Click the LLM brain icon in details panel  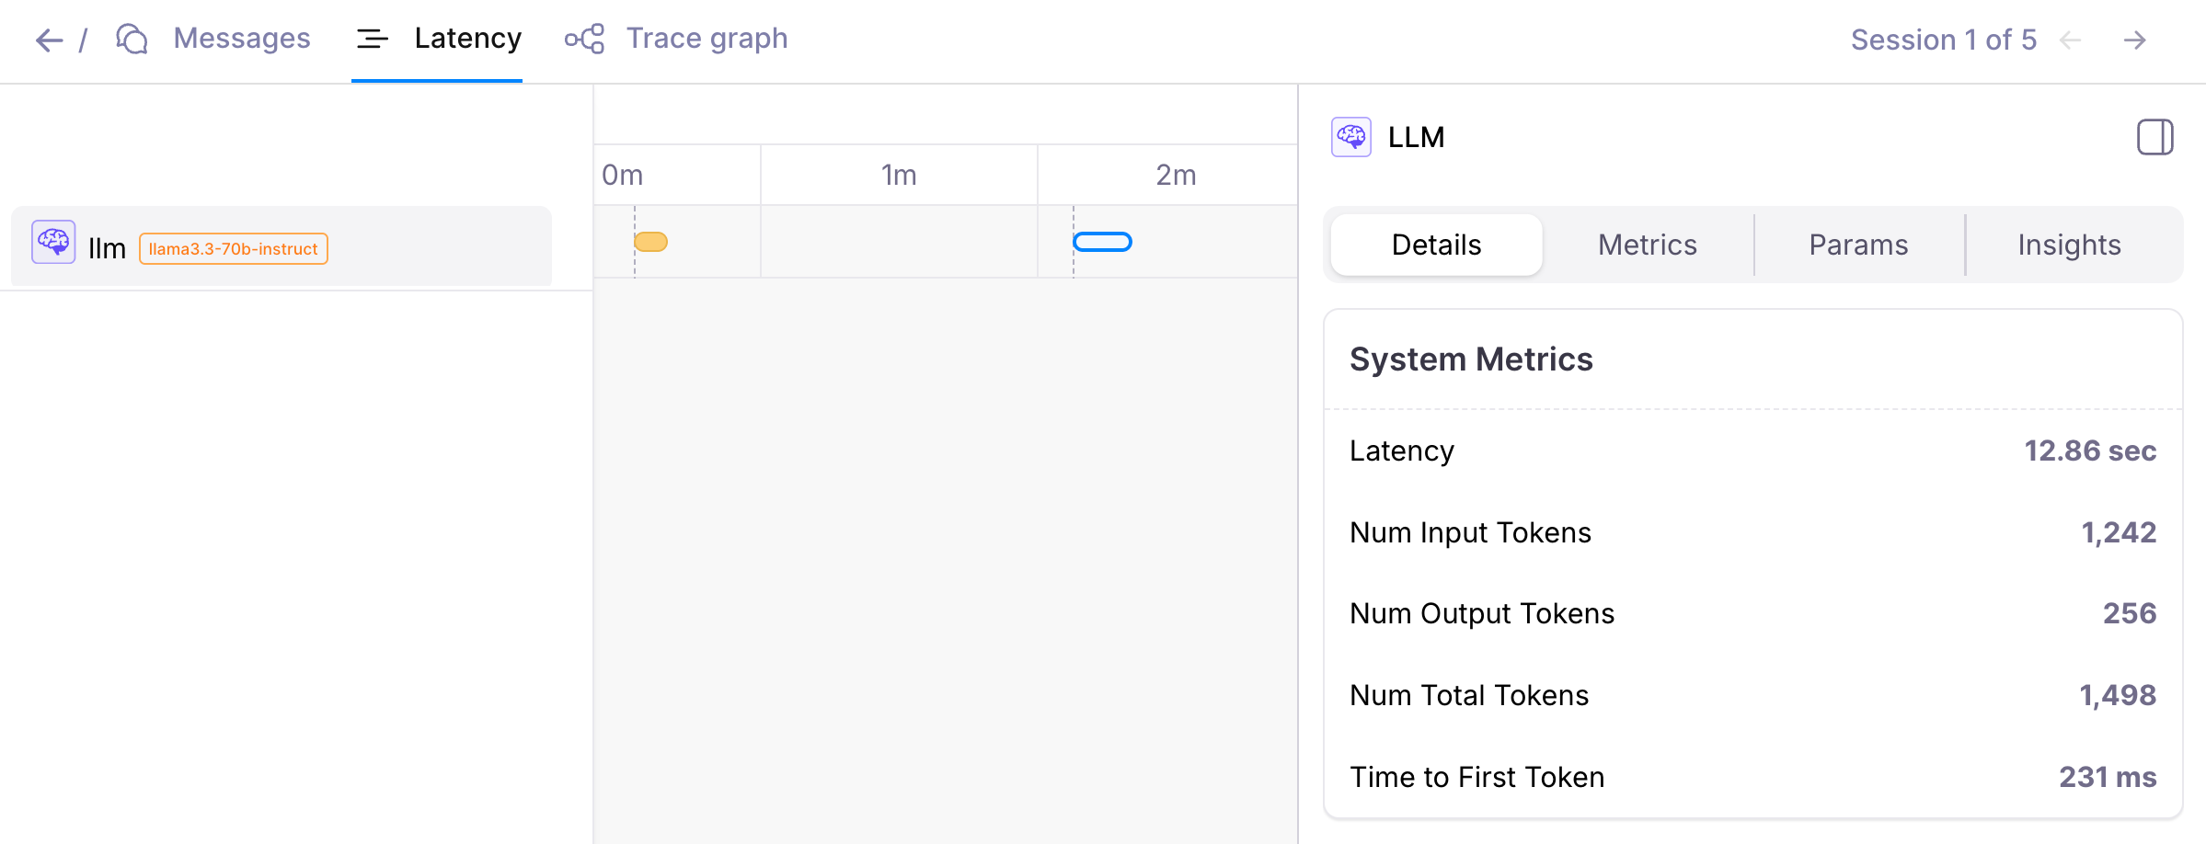pos(1350,136)
